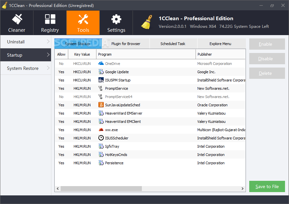
Task: Click the SunJavaUpdateSched Java icon
Action: coord(101,105)
